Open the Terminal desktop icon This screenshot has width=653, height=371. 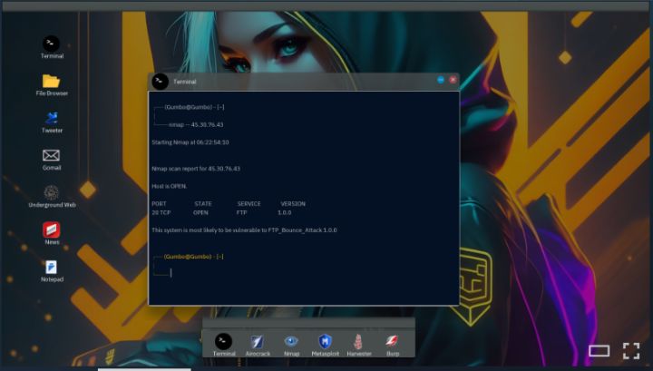[x=51, y=44]
